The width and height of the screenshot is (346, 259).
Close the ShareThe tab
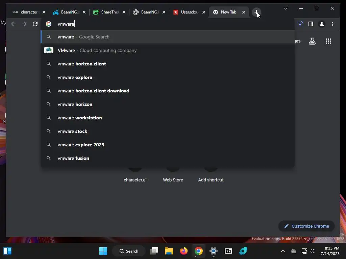point(124,12)
